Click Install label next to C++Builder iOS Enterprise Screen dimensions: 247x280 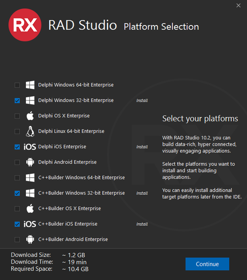tap(142, 224)
